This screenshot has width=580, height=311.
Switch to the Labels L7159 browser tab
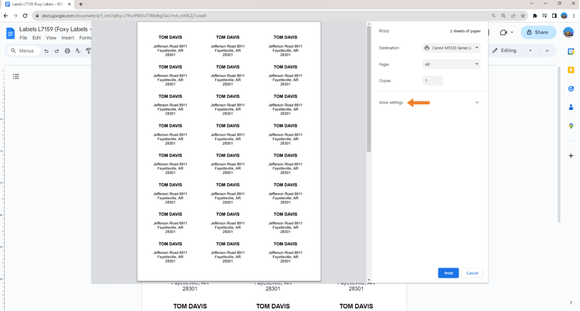pyautogui.click(x=38, y=4)
